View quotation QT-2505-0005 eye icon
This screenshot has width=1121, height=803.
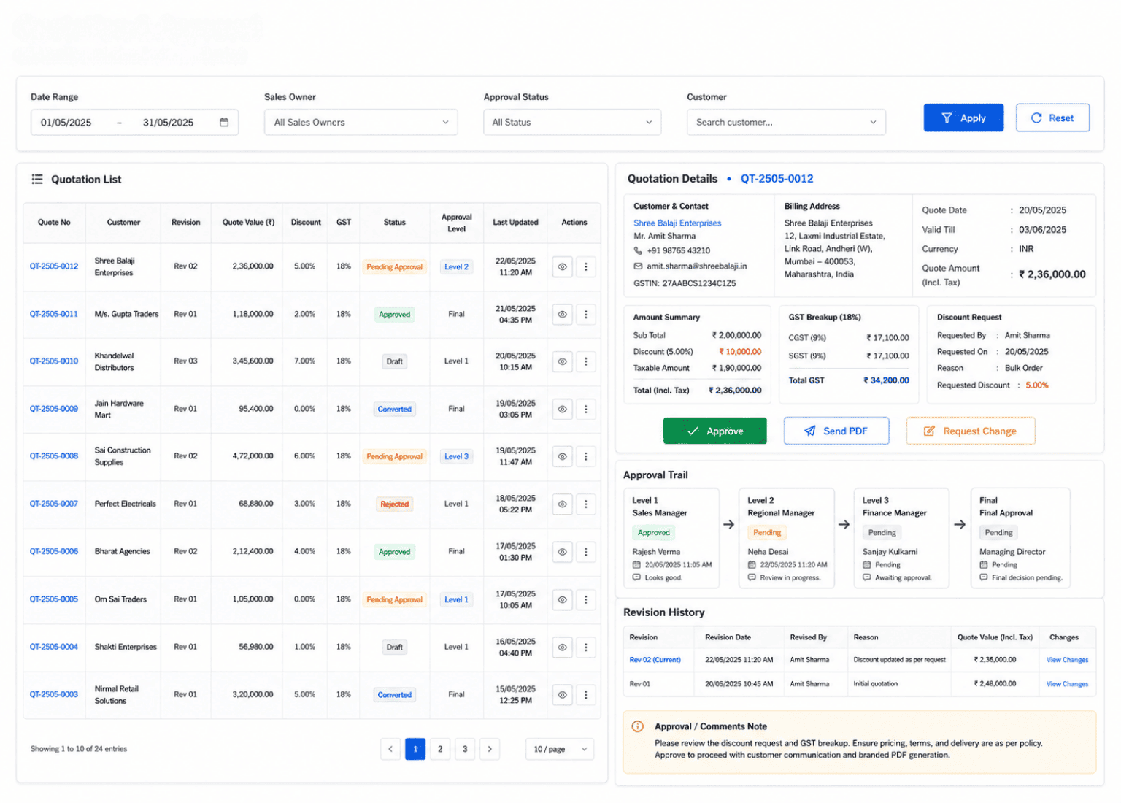pos(562,599)
